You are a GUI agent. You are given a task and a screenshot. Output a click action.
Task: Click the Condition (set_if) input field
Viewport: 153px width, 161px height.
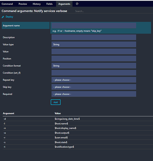94,73
